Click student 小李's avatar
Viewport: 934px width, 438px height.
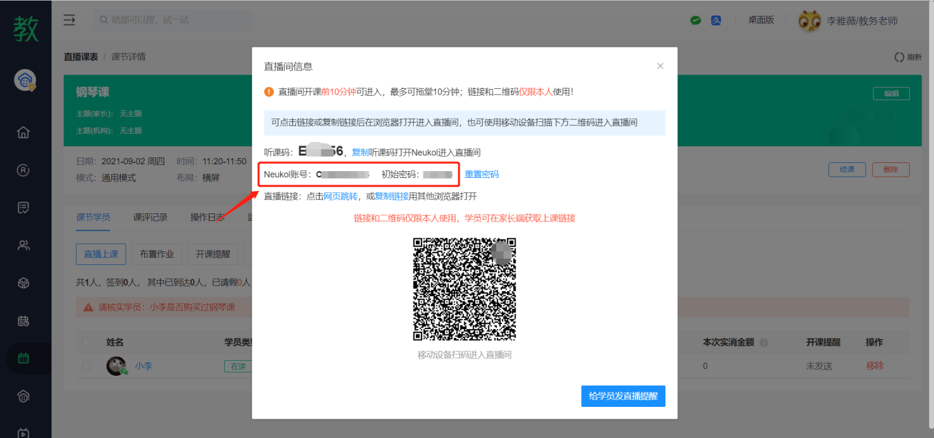[116, 366]
